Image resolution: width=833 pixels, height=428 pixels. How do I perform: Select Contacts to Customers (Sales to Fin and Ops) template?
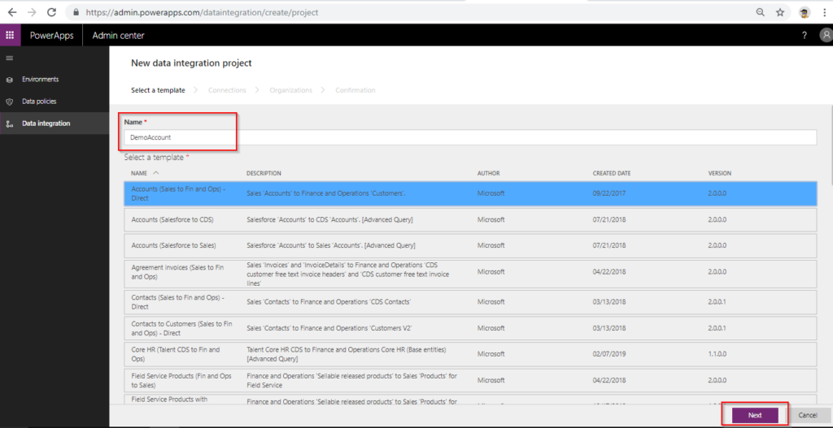[x=470, y=328]
